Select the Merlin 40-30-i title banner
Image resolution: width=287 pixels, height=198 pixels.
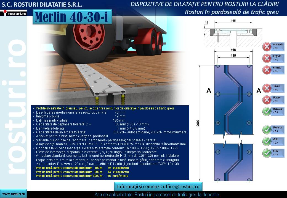(72, 17)
